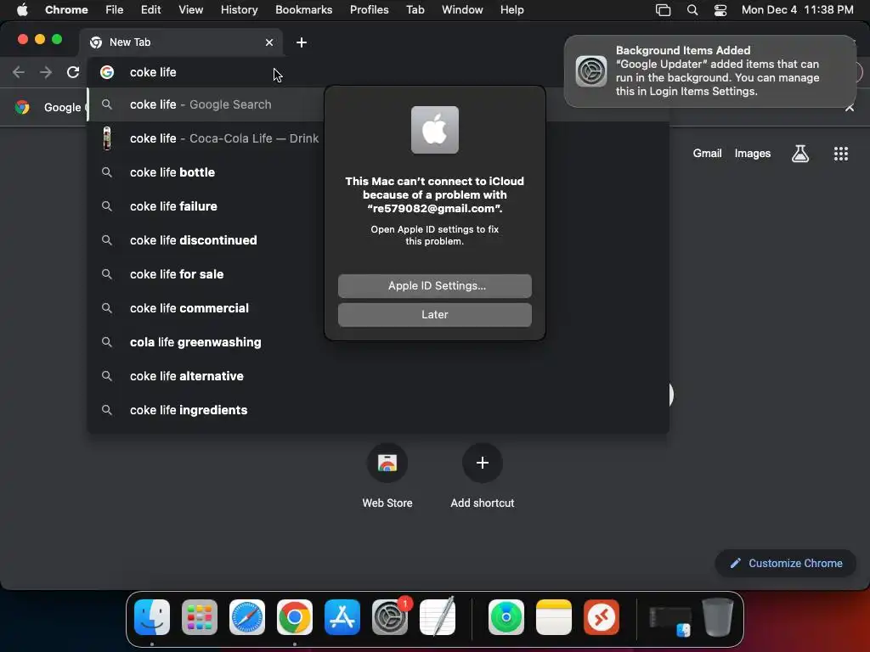This screenshot has width=870, height=652.
Task: Click the Chrome reload page icon
Action: tap(73, 72)
